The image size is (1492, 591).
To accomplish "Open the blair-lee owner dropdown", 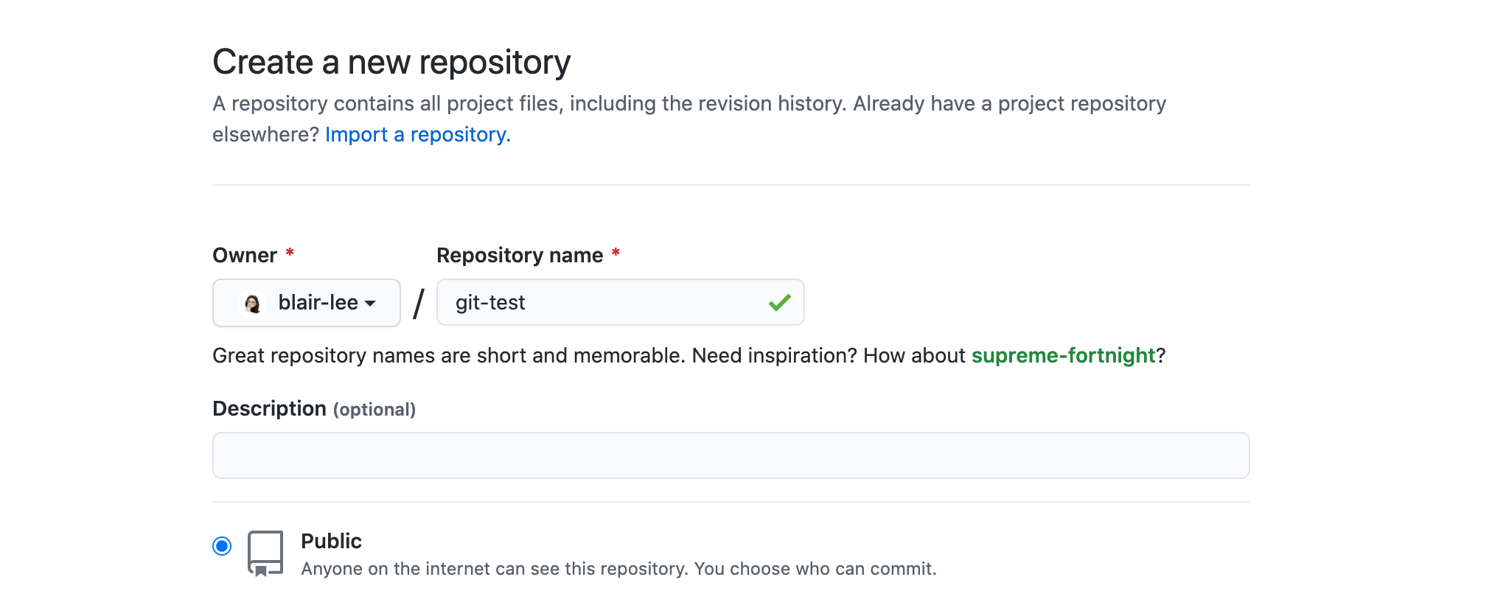I will (307, 303).
